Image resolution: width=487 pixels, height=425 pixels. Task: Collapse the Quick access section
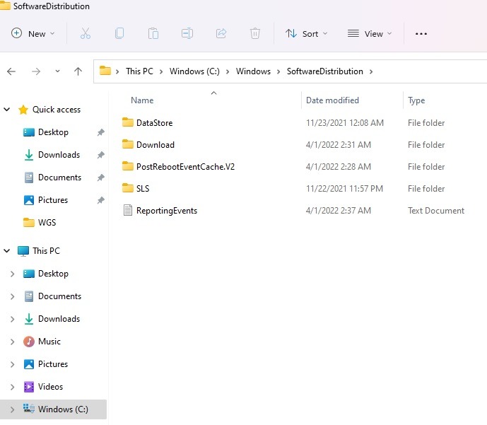pos(7,110)
